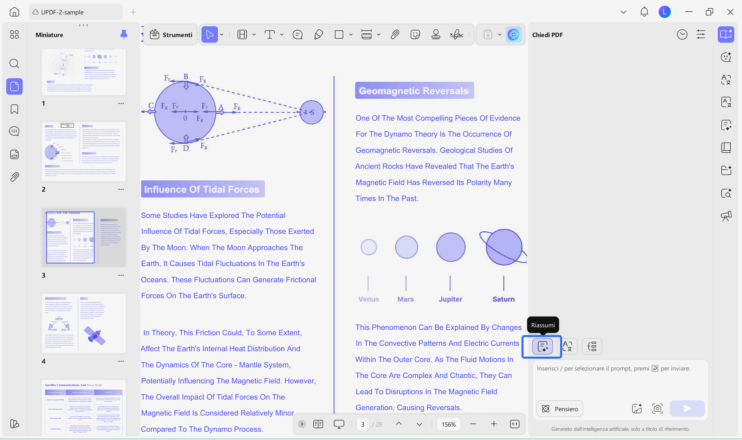Screen dimensions: 742x440
Task: Expand the rectangle shape dropdown arrow
Action: (x=351, y=35)
